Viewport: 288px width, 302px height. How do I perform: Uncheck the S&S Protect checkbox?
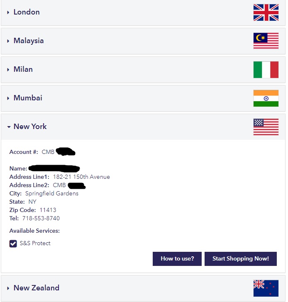pyautogui.click(x=13, y=244)
